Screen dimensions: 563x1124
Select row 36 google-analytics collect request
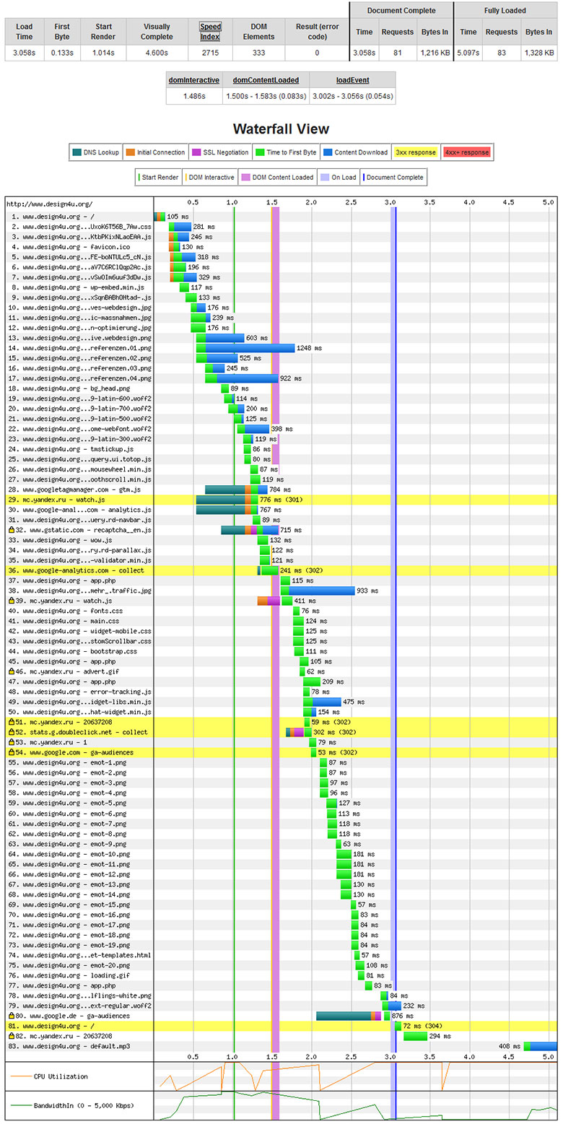77,570
